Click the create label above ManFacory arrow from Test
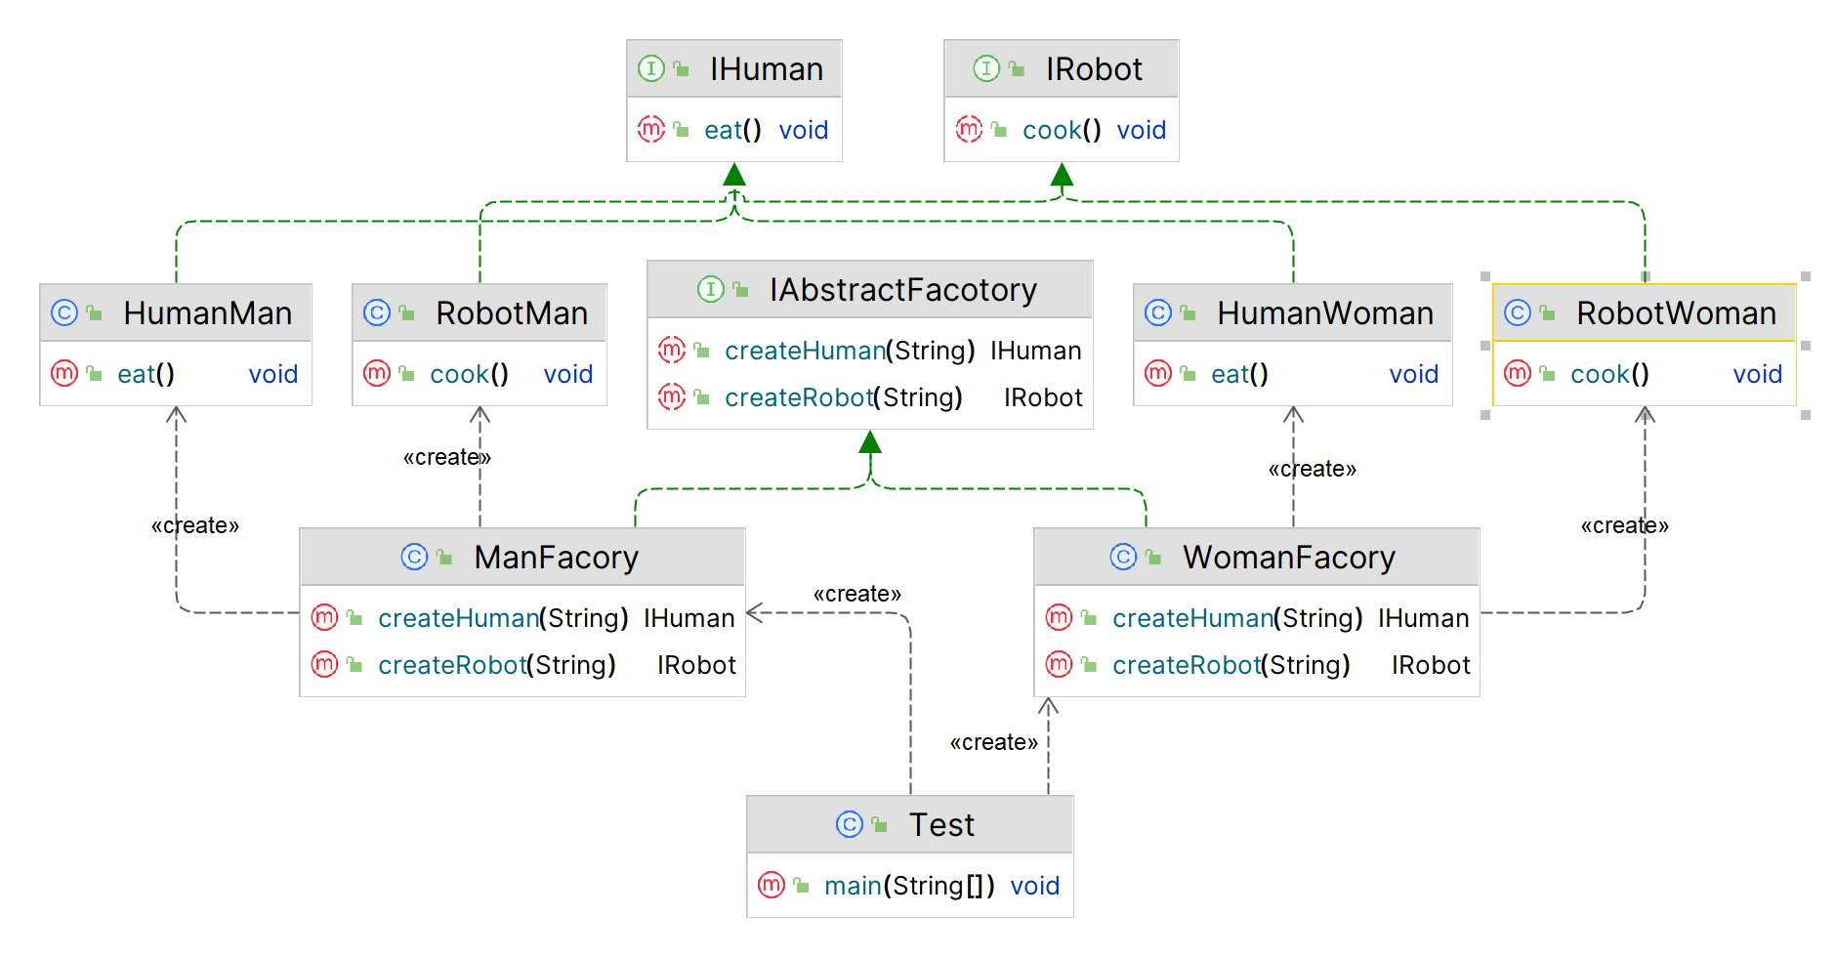The height and width of the screenshot is (957, 1836). (856, 594)
